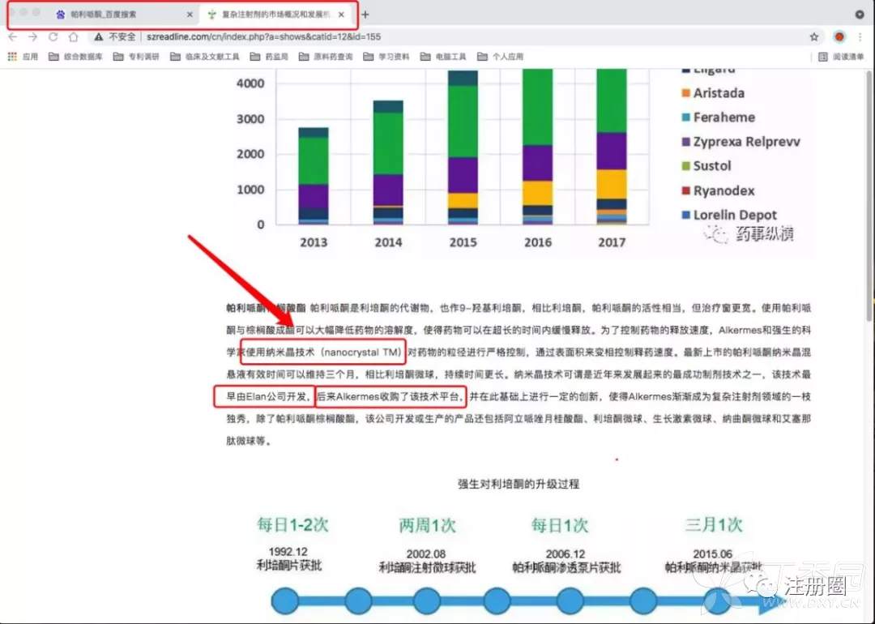Viewport: 875px width, 624px height.
Task: Close the 帕利哌酮_百度搜索 tab
Action: point(190,15)
